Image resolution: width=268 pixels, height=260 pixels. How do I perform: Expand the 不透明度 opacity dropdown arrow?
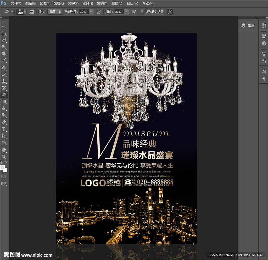coord(91,12)
